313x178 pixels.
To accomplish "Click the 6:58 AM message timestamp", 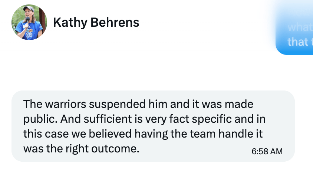I will (267, 151).
